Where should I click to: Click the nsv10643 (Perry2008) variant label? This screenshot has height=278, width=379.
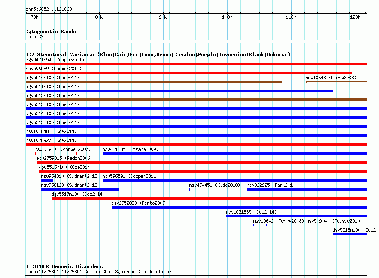pos(330,78)
